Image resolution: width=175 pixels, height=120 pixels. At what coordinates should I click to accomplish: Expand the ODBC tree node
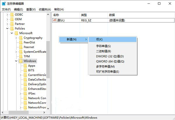point(7,15)
